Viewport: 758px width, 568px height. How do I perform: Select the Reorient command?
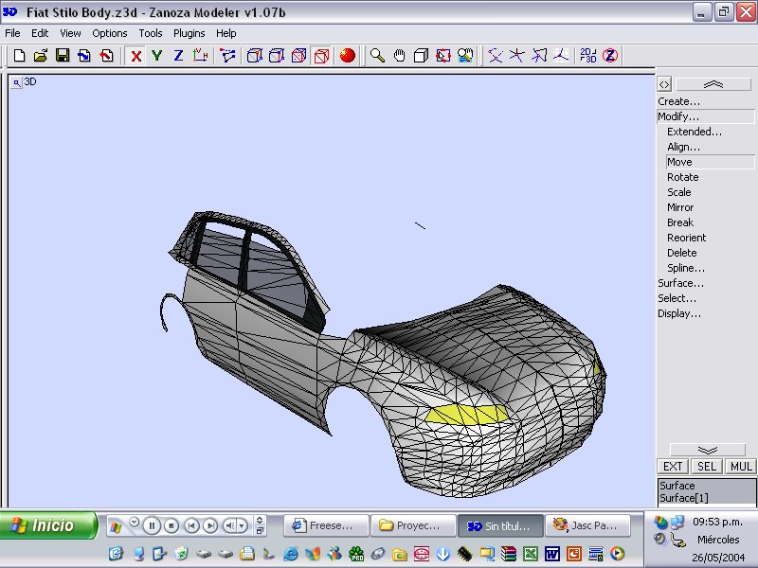[686, 238]
